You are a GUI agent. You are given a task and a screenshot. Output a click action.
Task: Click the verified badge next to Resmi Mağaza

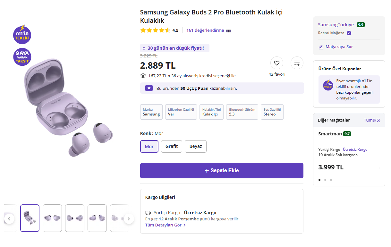[349, 33]
